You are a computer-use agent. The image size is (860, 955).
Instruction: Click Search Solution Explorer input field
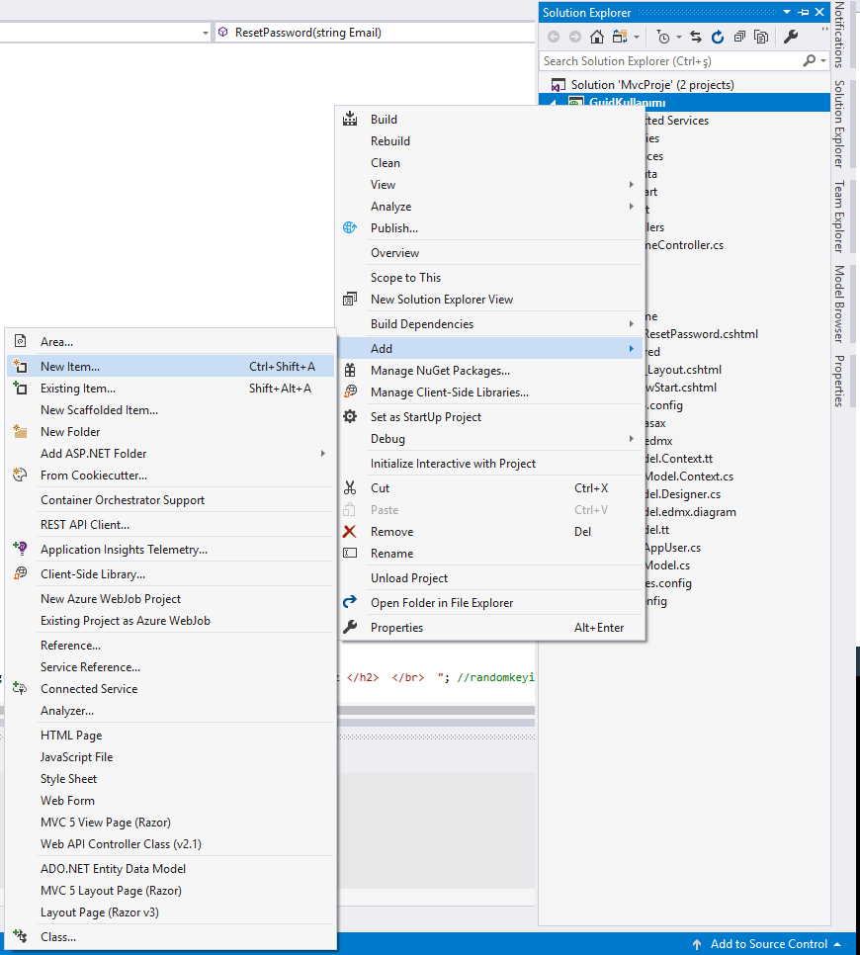click(670, 61)
